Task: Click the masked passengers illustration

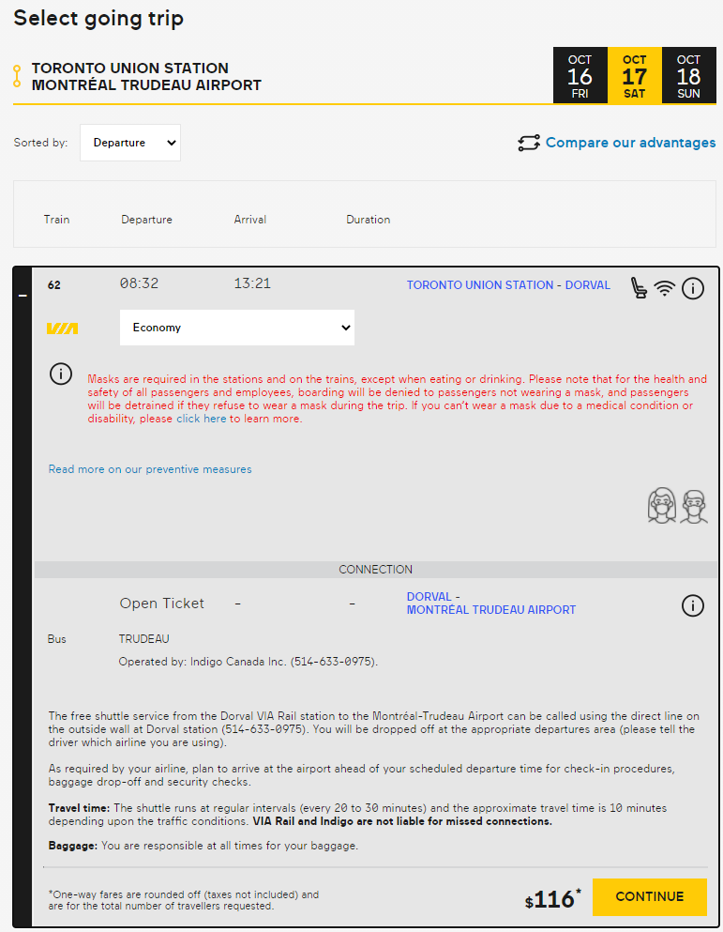Action: [677, 506]
